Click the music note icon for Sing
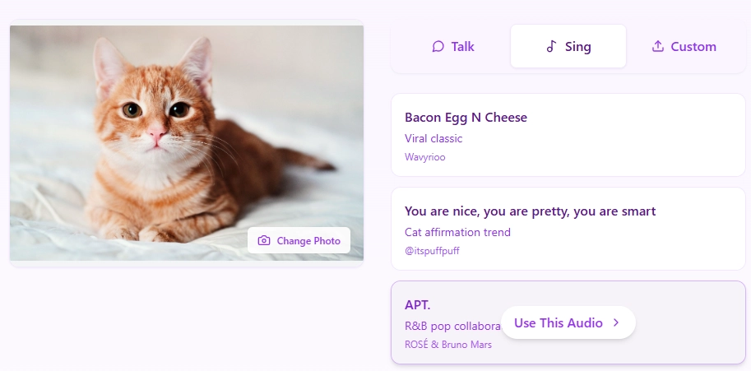The image size is (751, 371). tap(552, 47)
